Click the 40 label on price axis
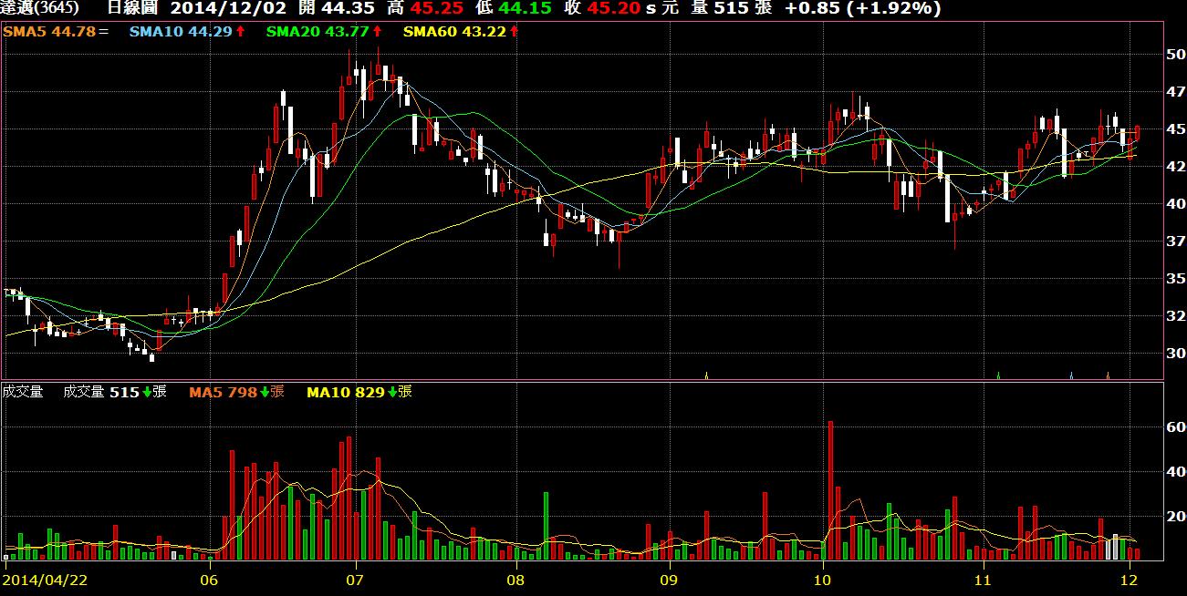1187x596 pixels. 1174,204
